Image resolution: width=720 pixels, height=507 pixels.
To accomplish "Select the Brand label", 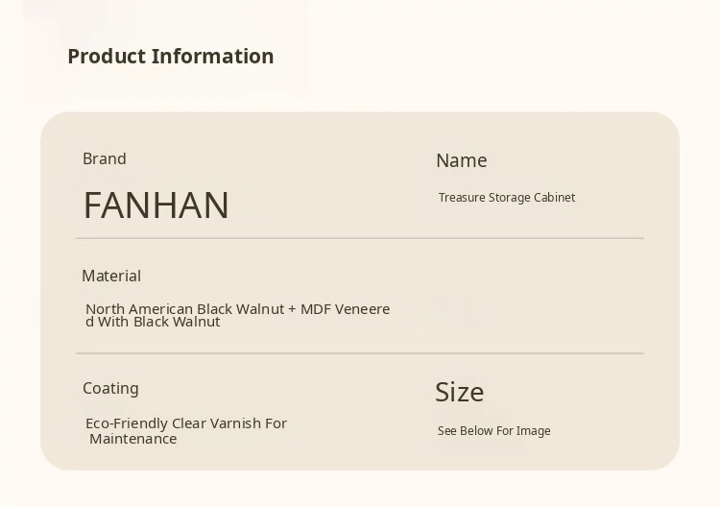I will pyautogui.click(x=104, y=158).
